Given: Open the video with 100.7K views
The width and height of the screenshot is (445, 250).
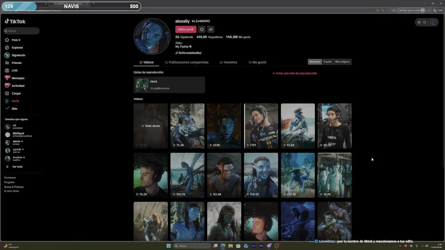Looking at the screenshot, I should 187,175.
